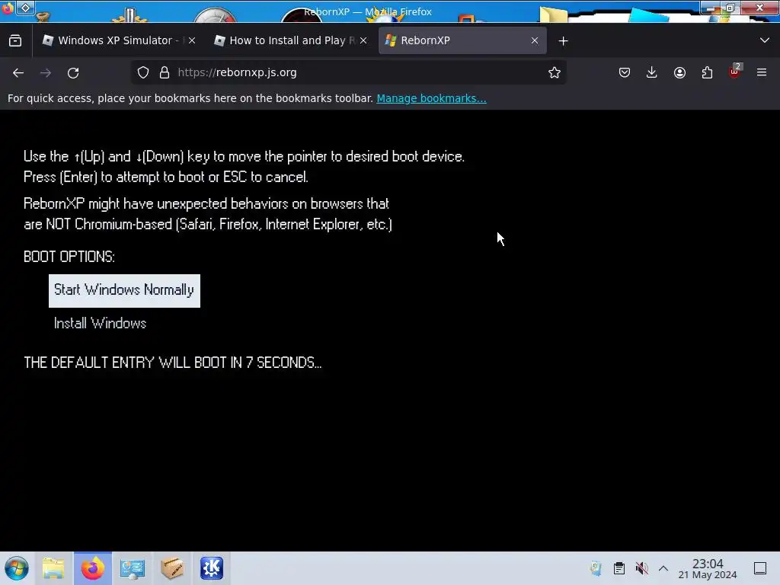Bookmark this page with the star icon
The height and width of the screenshot is (585, 780).
[555, 72]
